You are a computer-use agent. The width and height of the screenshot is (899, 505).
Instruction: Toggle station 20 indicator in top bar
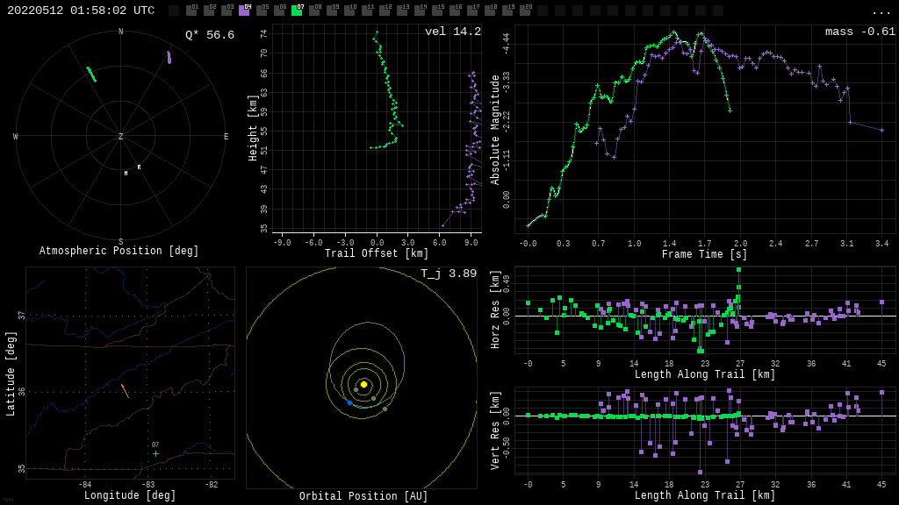[x=525, y=11]
